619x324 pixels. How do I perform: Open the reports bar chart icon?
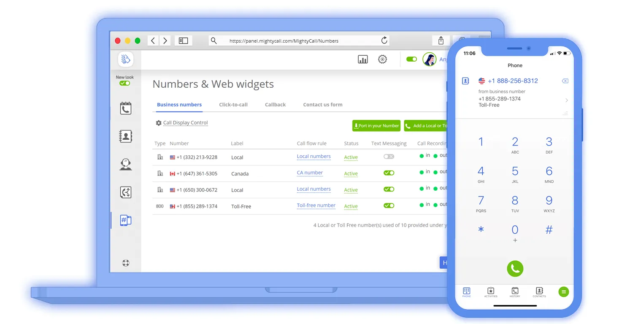click(363, 59)
